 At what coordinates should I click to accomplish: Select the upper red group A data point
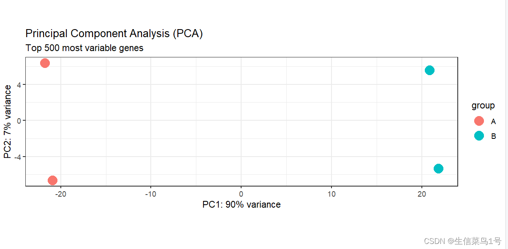[45, 63]
